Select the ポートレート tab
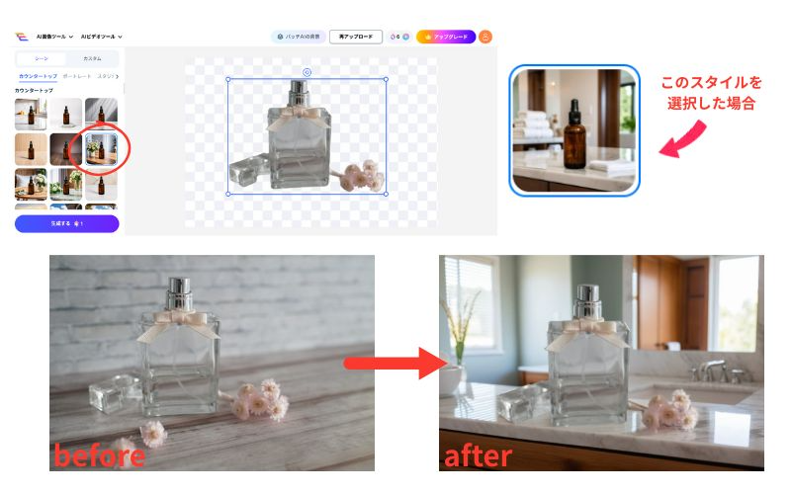Image resolution: width=791 pixels, height=494 pixels. (77, 76)
